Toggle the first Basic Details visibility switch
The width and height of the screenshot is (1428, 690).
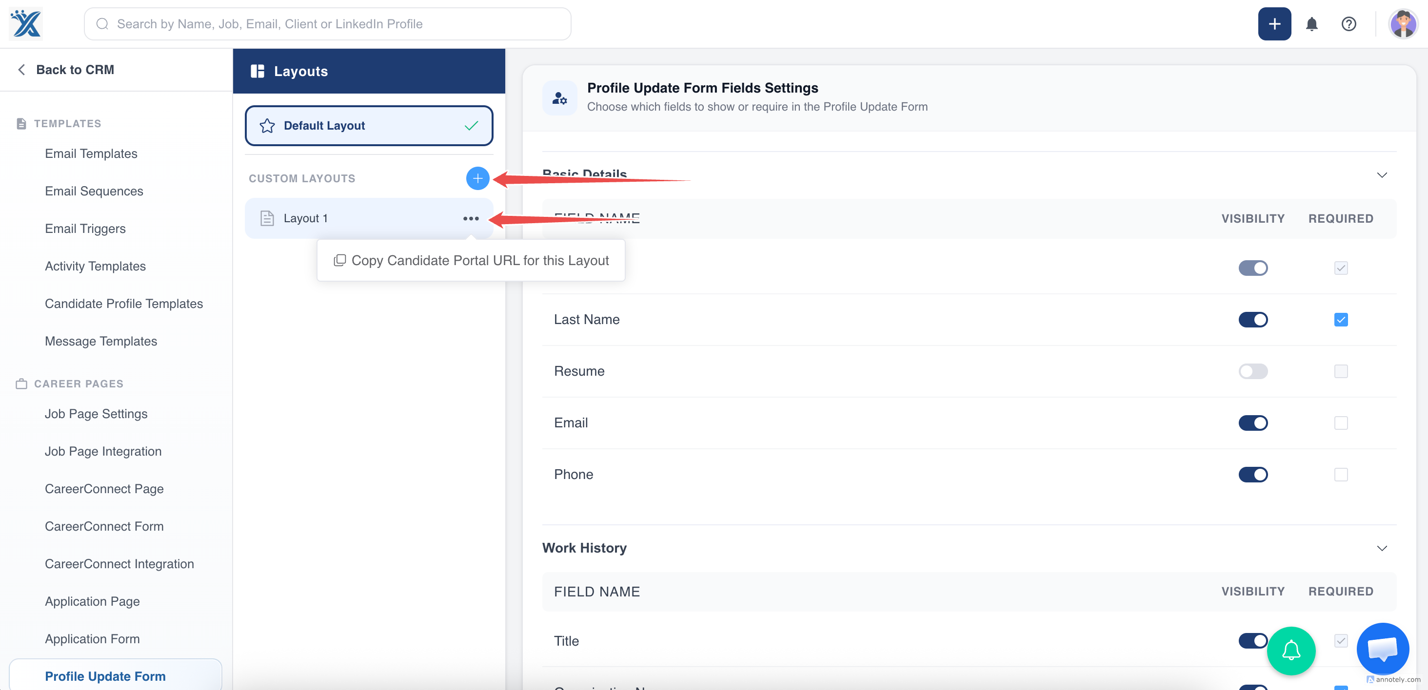coord(1252,268)
